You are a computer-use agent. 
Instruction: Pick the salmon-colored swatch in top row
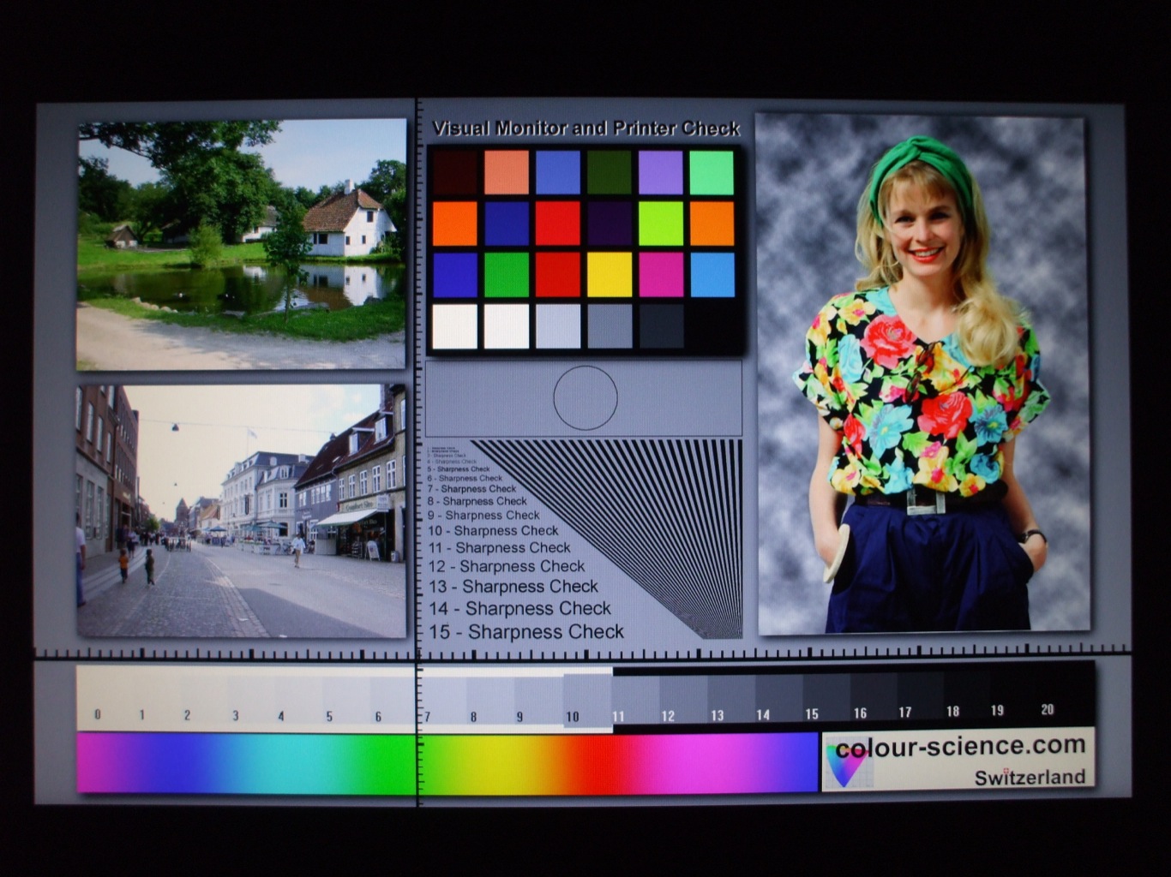(506, 172)
